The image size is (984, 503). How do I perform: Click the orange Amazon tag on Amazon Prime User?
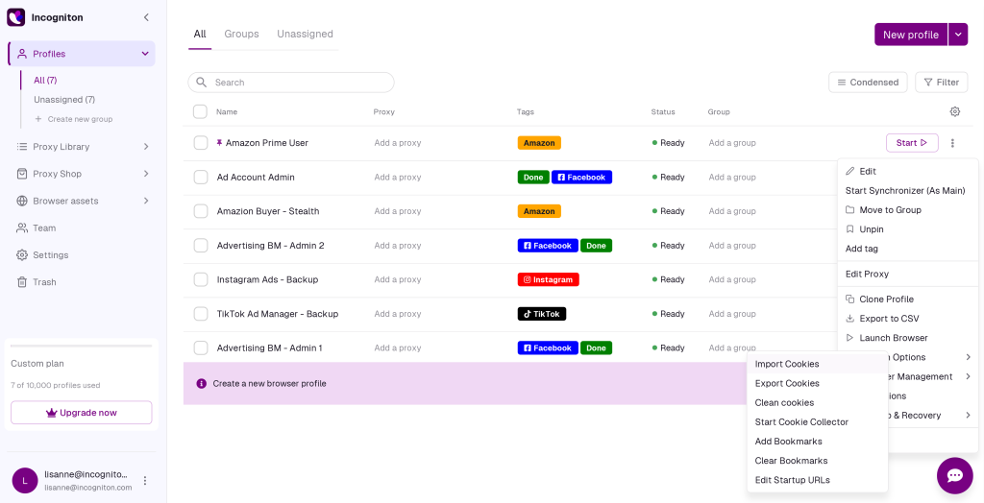[539, 143]
